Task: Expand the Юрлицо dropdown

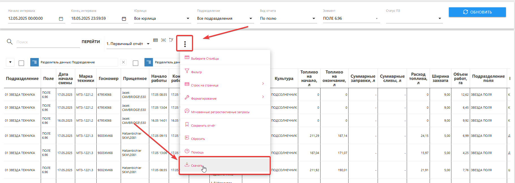Action: point(188,19)
